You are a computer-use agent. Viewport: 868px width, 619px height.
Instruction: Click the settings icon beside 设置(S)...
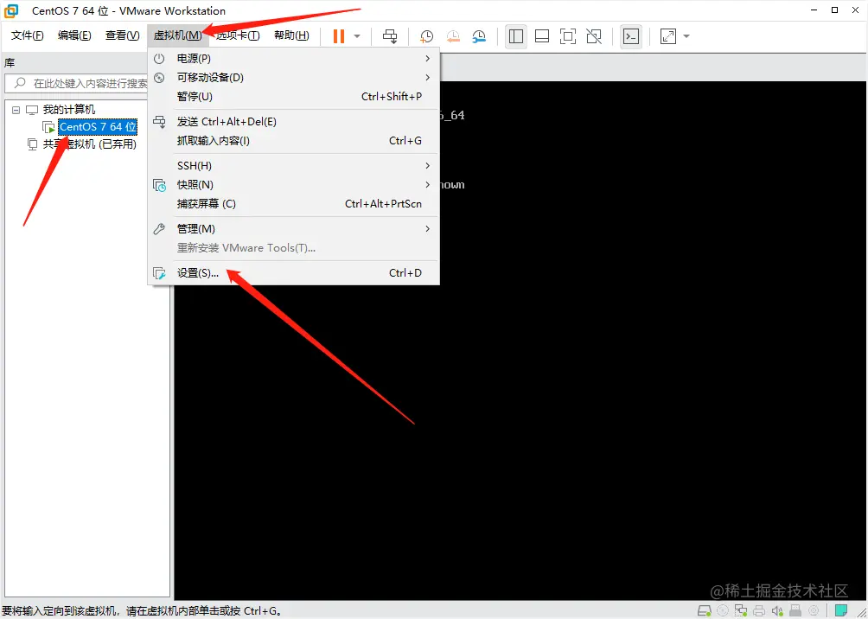pyautogui.click(x=159, y=273)
